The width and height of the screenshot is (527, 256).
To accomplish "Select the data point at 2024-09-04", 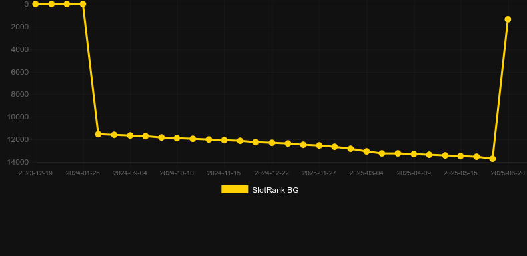I will [x=130, y=135].
